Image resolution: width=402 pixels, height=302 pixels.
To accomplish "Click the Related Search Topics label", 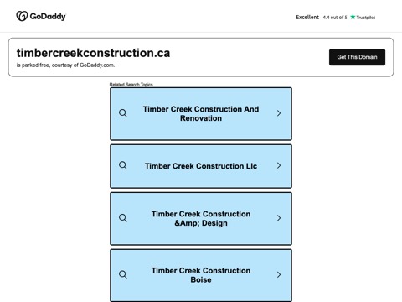I will [x=131, y=84].
